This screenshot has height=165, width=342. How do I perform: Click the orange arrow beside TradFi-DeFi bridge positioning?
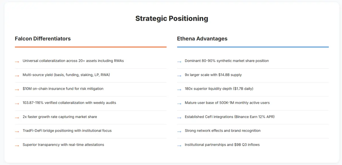point(17,131)
